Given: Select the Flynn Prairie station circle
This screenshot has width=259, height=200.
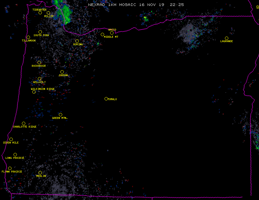Looking at the screenshot, I should point(10,168).
